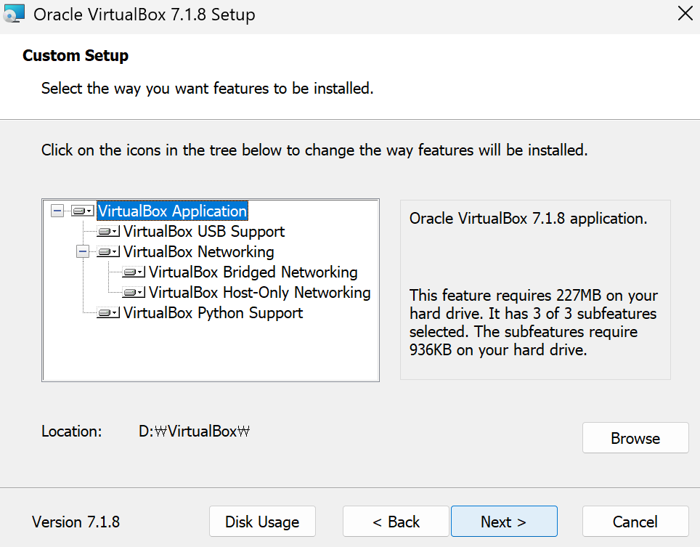Screen dimensions: 700x547
Task: Proceed with the Next button
Action: point(504,521)
